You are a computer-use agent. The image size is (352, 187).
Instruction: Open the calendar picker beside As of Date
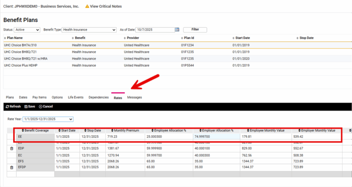tap(177, 30)
